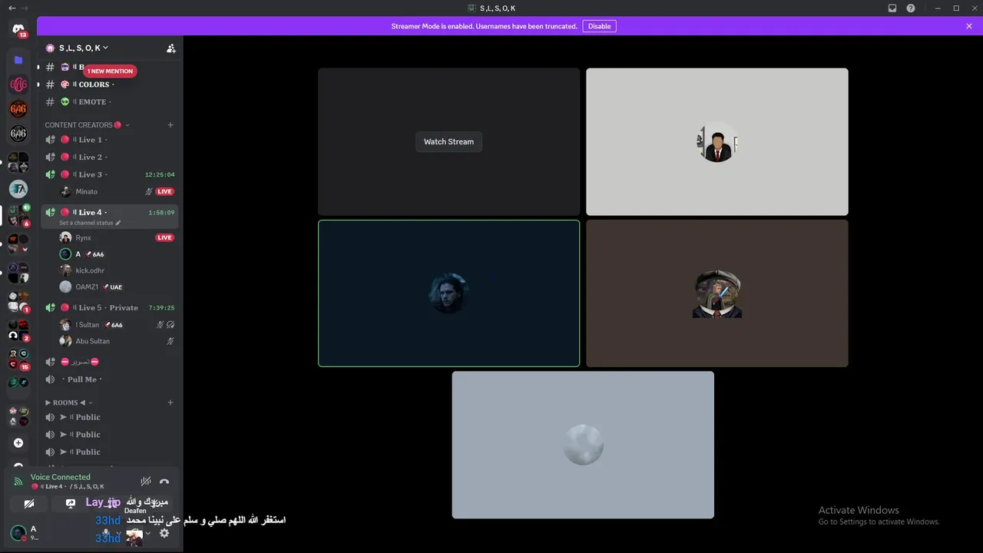Open the server folder icon in sidebar
This screenshot has height=553, width=983.
tap(18, 59)
